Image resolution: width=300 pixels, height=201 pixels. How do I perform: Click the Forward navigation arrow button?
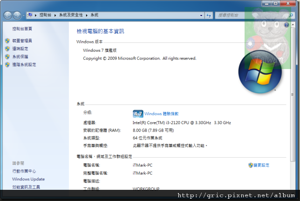coord(17,15)
